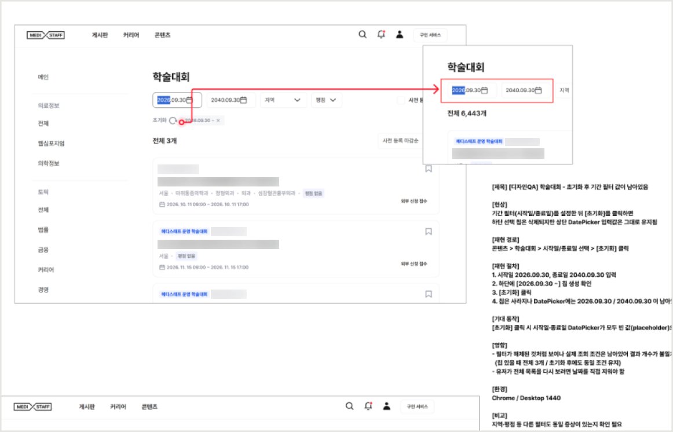673x432 pixels.
Task: Click the 전체 3개 result count
Action: (164, 141)
